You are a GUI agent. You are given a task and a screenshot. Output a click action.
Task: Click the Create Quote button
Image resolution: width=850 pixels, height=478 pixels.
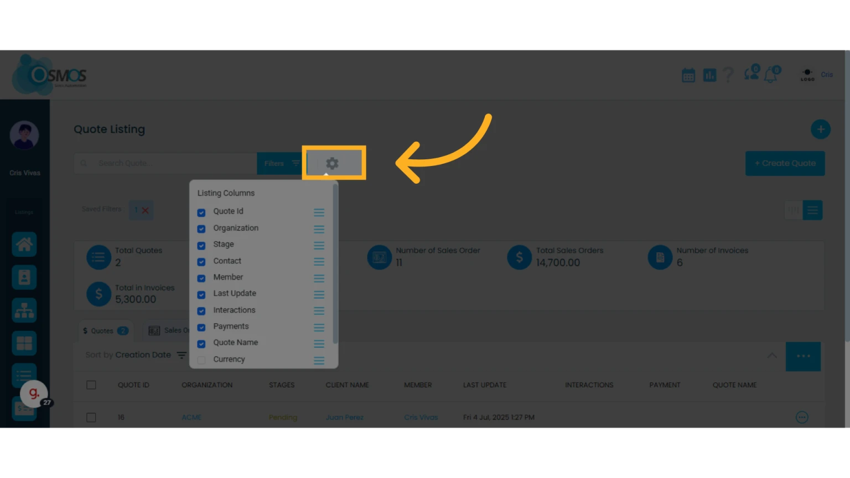[x=785, y=163]
